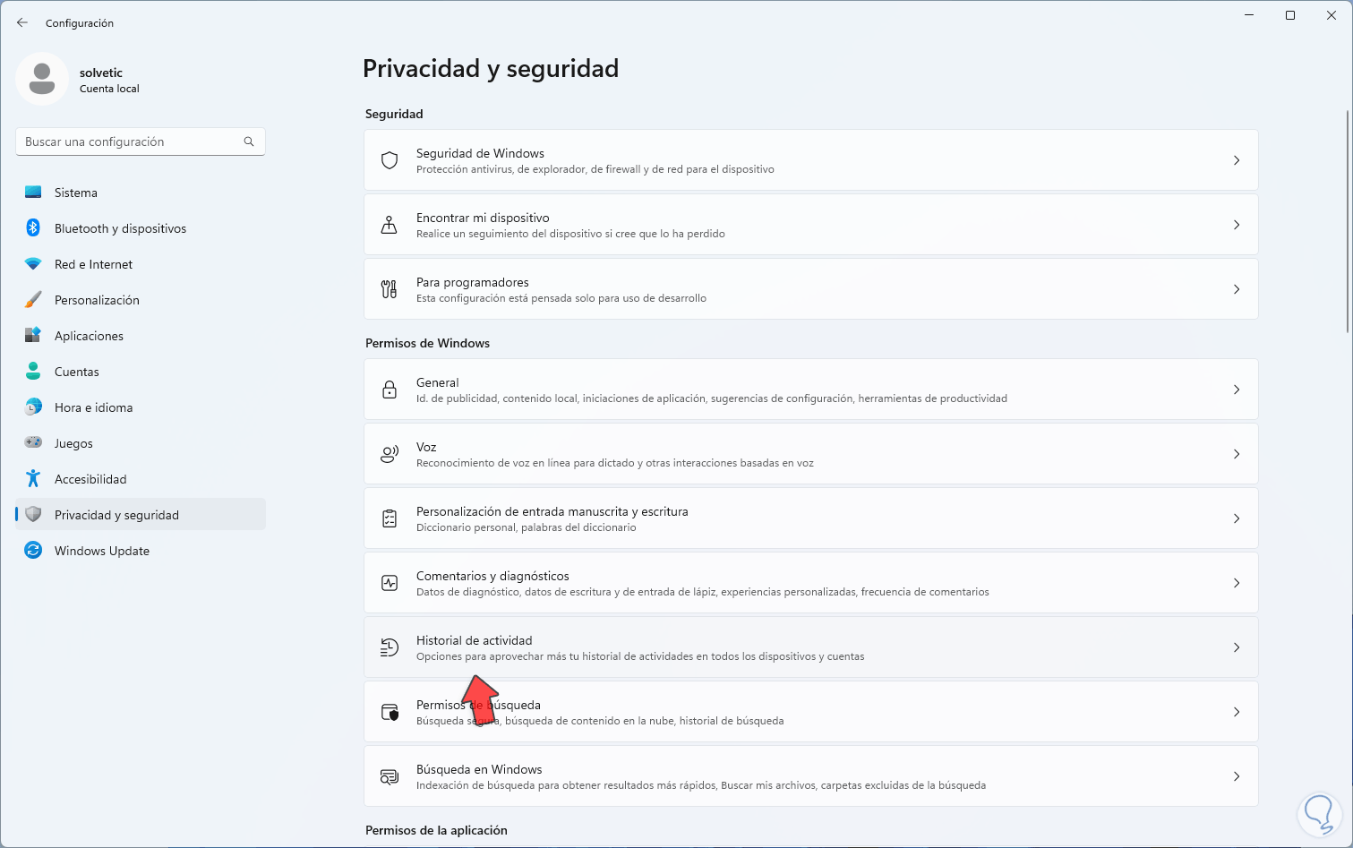Click the Seguridad de Windows shield icon
Image resolution: width=1353 pixels, height=848 pixels.
(x=390, y=160)
